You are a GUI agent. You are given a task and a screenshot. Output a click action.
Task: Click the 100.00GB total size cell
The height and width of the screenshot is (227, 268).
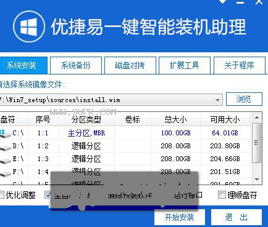click(x=176, y=133)
